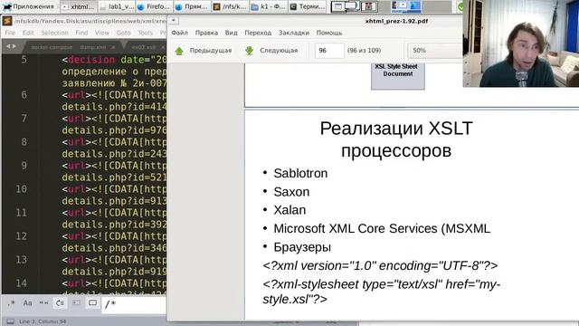Screen dimensions: 579x326
Task: Open the Приложения applications menu
Action: click(29, 6)
